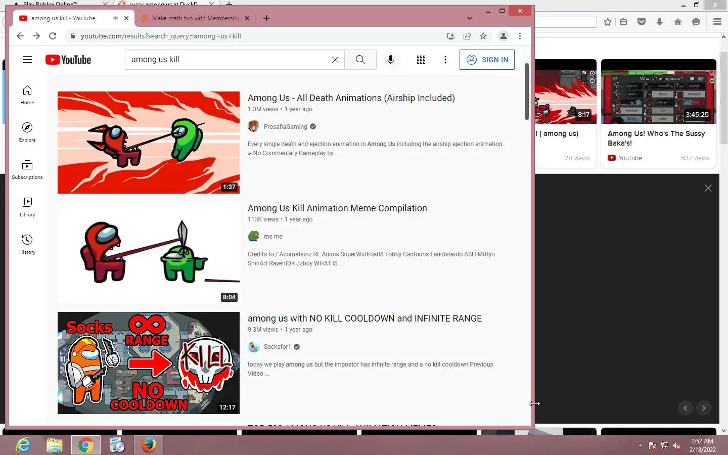
Task: Close the dark panel with the X
Action: 708,188
